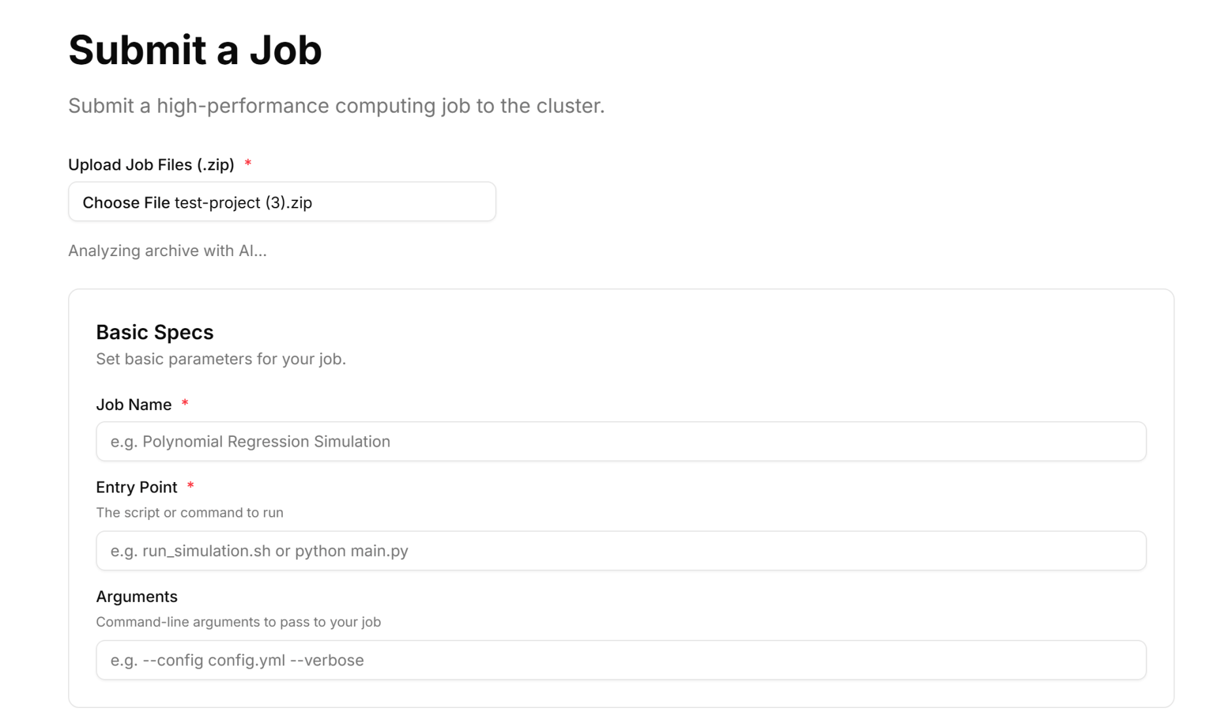The height and width of the screenshot is (727, 1206).
Task: Click the Job Name field label
Action: (x=134, y=405)
